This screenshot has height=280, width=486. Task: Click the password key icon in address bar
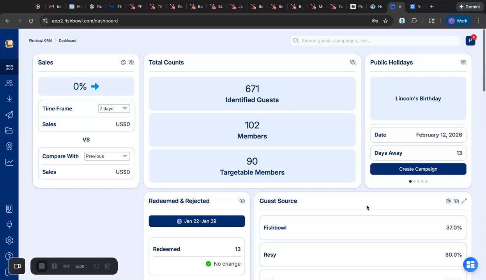tap(375, 21)
